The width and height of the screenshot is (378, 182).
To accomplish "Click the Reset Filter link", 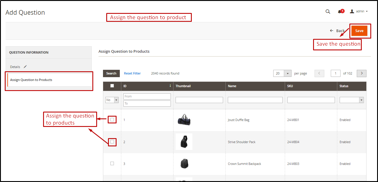I will pos(132,73).
